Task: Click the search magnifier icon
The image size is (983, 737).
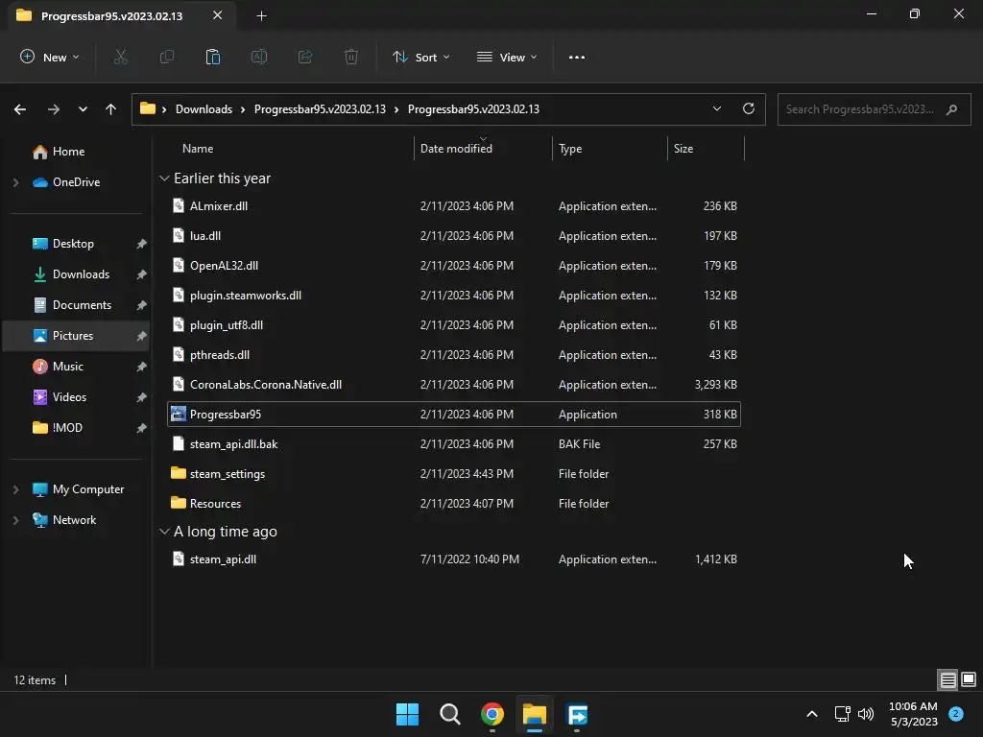Action: click(x=951, y=109)
